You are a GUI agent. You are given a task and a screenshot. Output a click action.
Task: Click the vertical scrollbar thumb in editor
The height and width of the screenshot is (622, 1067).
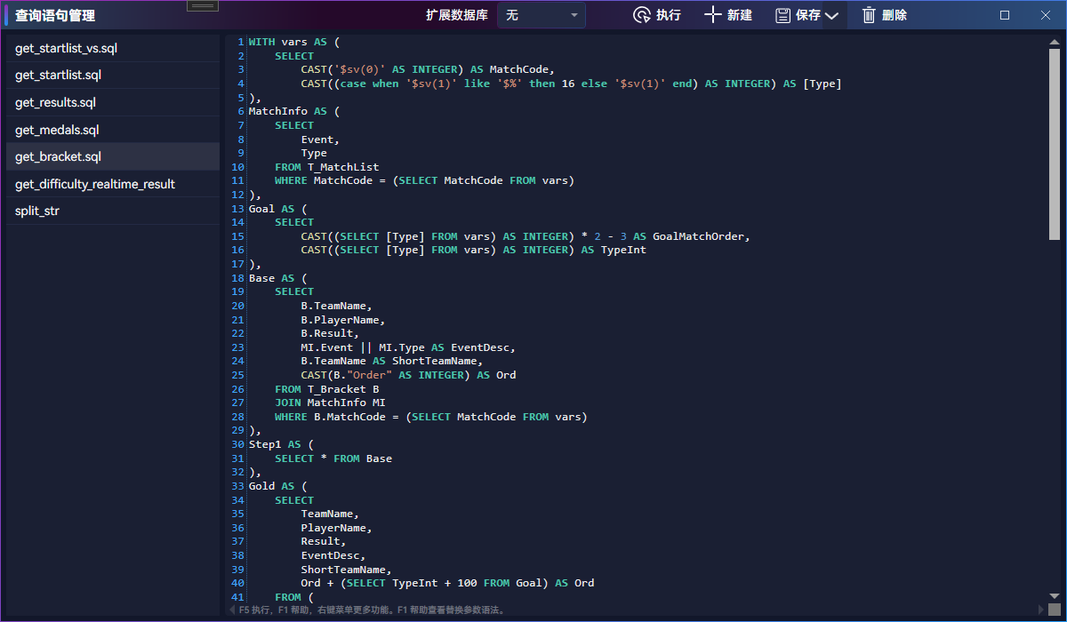coord(1055,144)
